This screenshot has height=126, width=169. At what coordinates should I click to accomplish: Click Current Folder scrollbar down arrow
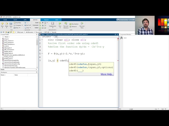37,67
